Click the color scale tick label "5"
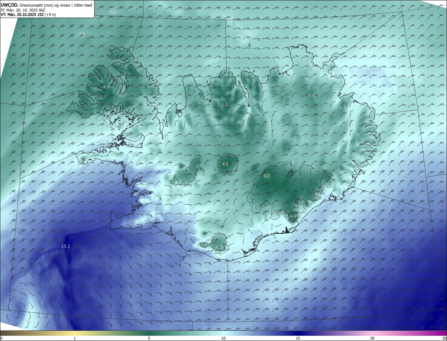The image size is (447, 341). pos(149,338)
